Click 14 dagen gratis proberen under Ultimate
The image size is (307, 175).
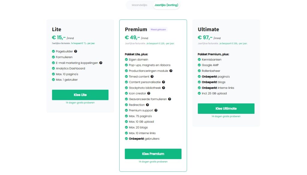[x=226, y=116]
